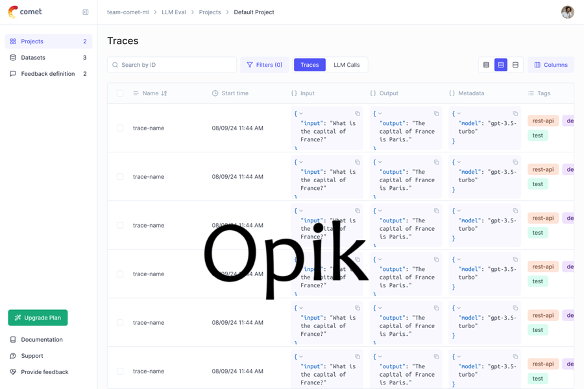Click the sort icon beside Name column

pos(164,93)
